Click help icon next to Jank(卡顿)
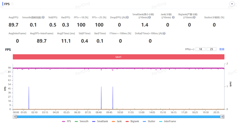Image resolution: width=237 pixels, height=123 pixels. point(173,18)
